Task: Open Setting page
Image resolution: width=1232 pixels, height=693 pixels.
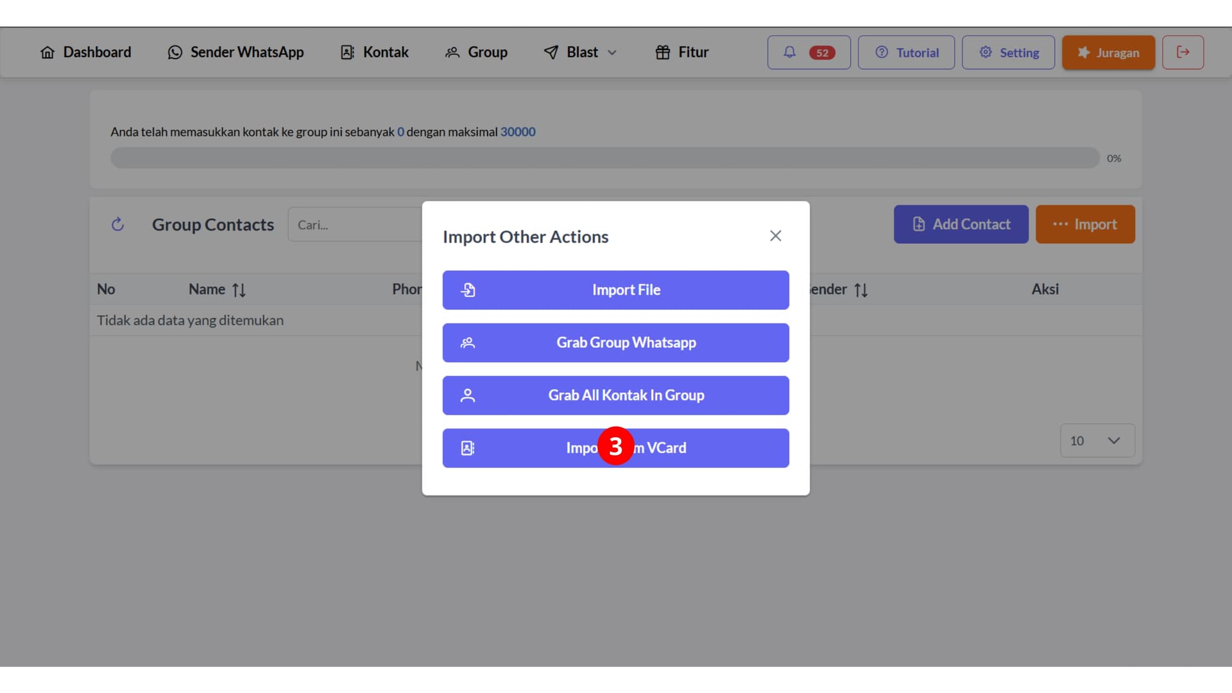Action: point(1008,52)
